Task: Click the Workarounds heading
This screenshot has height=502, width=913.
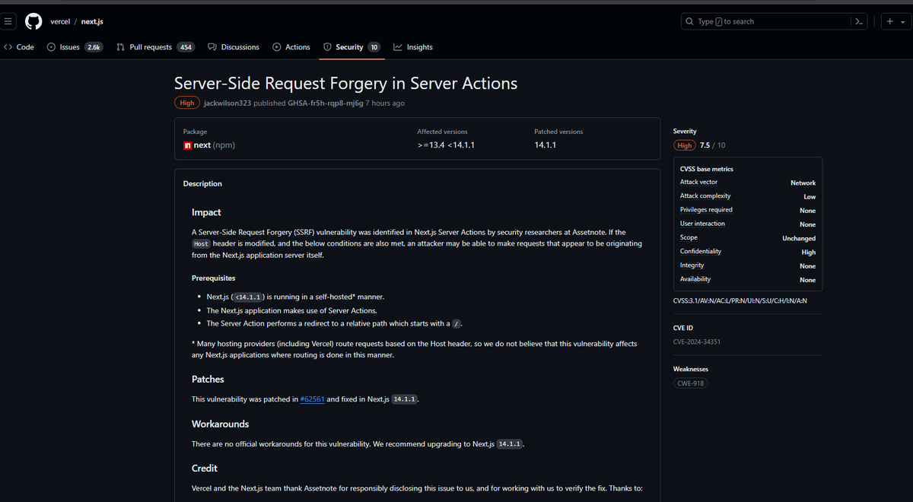Action: [x=221, y=424]
